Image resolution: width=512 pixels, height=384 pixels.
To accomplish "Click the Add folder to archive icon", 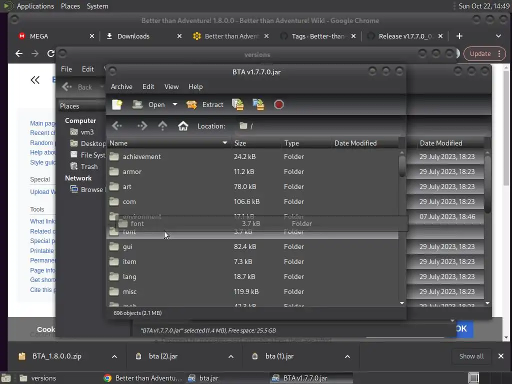I will (x=258, y=104).
